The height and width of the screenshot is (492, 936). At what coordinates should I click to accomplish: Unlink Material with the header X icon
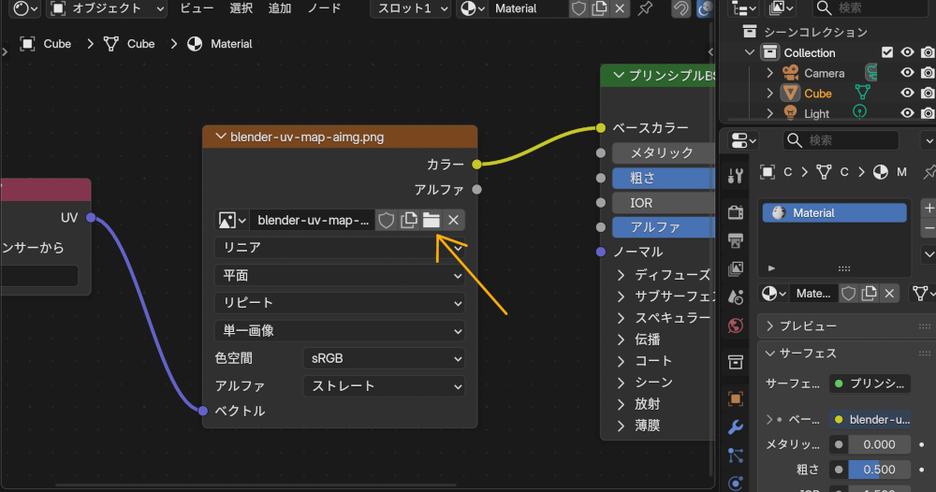click(620, 8)
